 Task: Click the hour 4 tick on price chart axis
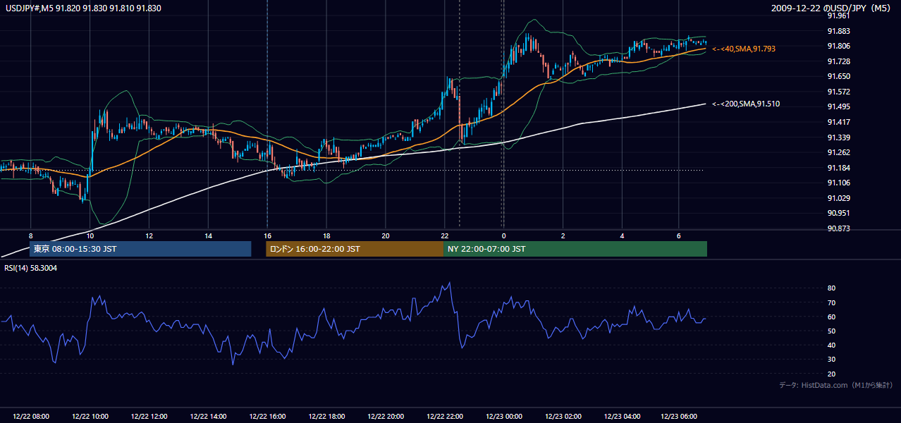623,235
